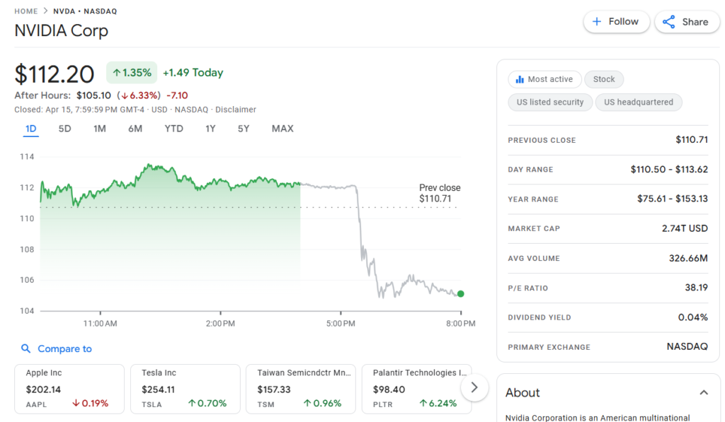Click the Share button

point(686,22)
